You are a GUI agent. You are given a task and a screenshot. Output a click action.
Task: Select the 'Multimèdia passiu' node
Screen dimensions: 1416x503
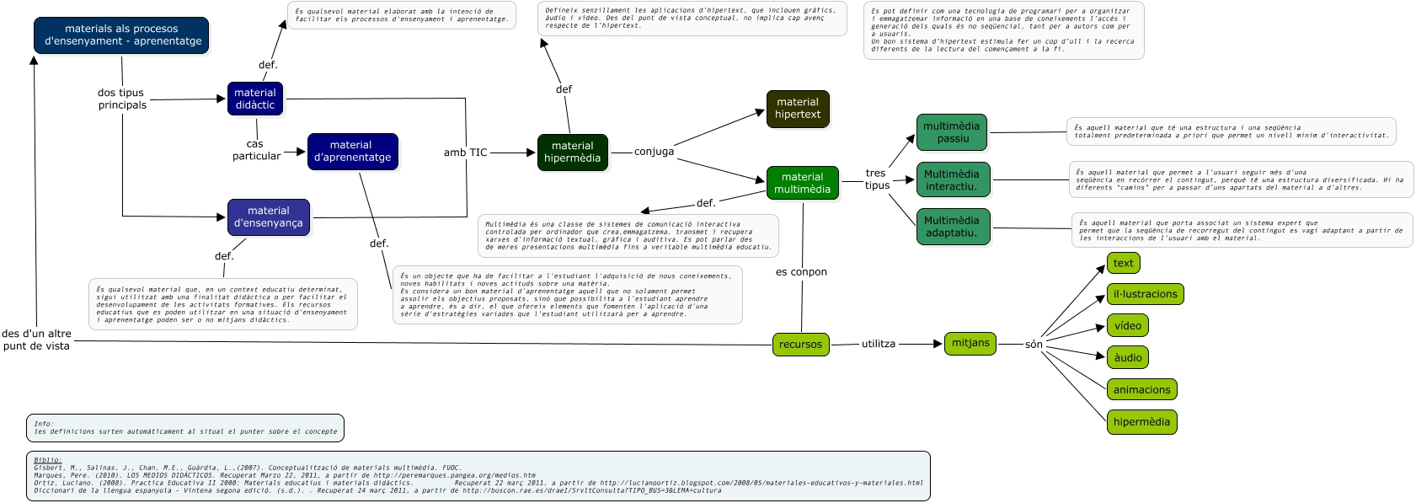click(951, 132)
